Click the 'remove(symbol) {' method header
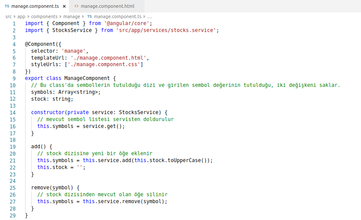361x220 pixels. point(55,188)
